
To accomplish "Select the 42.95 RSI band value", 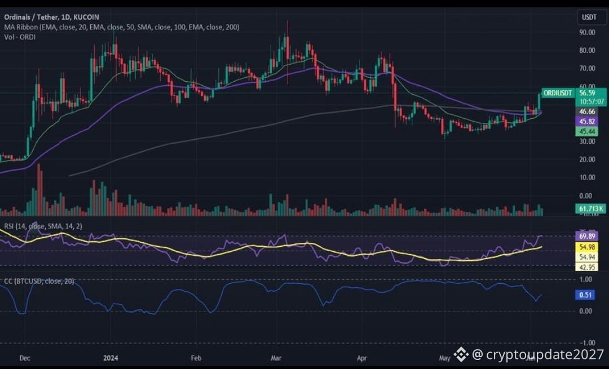I will 587,267.
